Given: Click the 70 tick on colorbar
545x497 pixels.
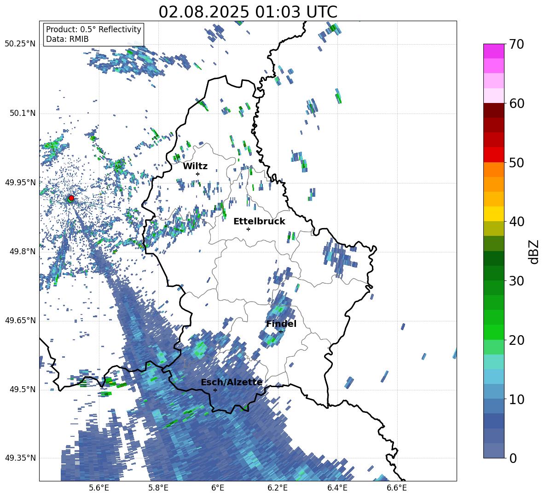Looking at the screenshot, I should click(x=516, y=44).
